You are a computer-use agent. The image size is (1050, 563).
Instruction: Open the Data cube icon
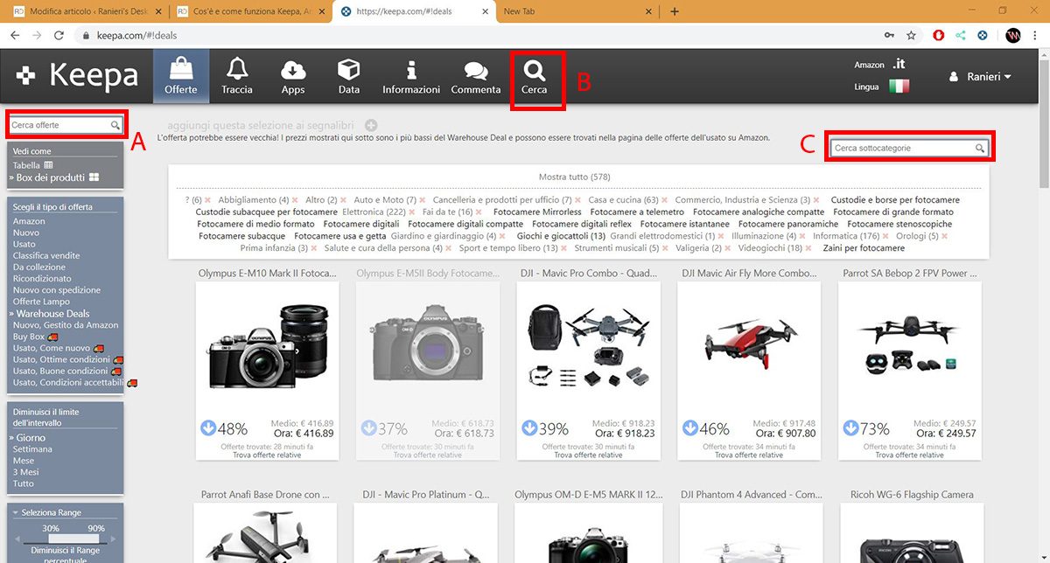(x=349, y=69)
